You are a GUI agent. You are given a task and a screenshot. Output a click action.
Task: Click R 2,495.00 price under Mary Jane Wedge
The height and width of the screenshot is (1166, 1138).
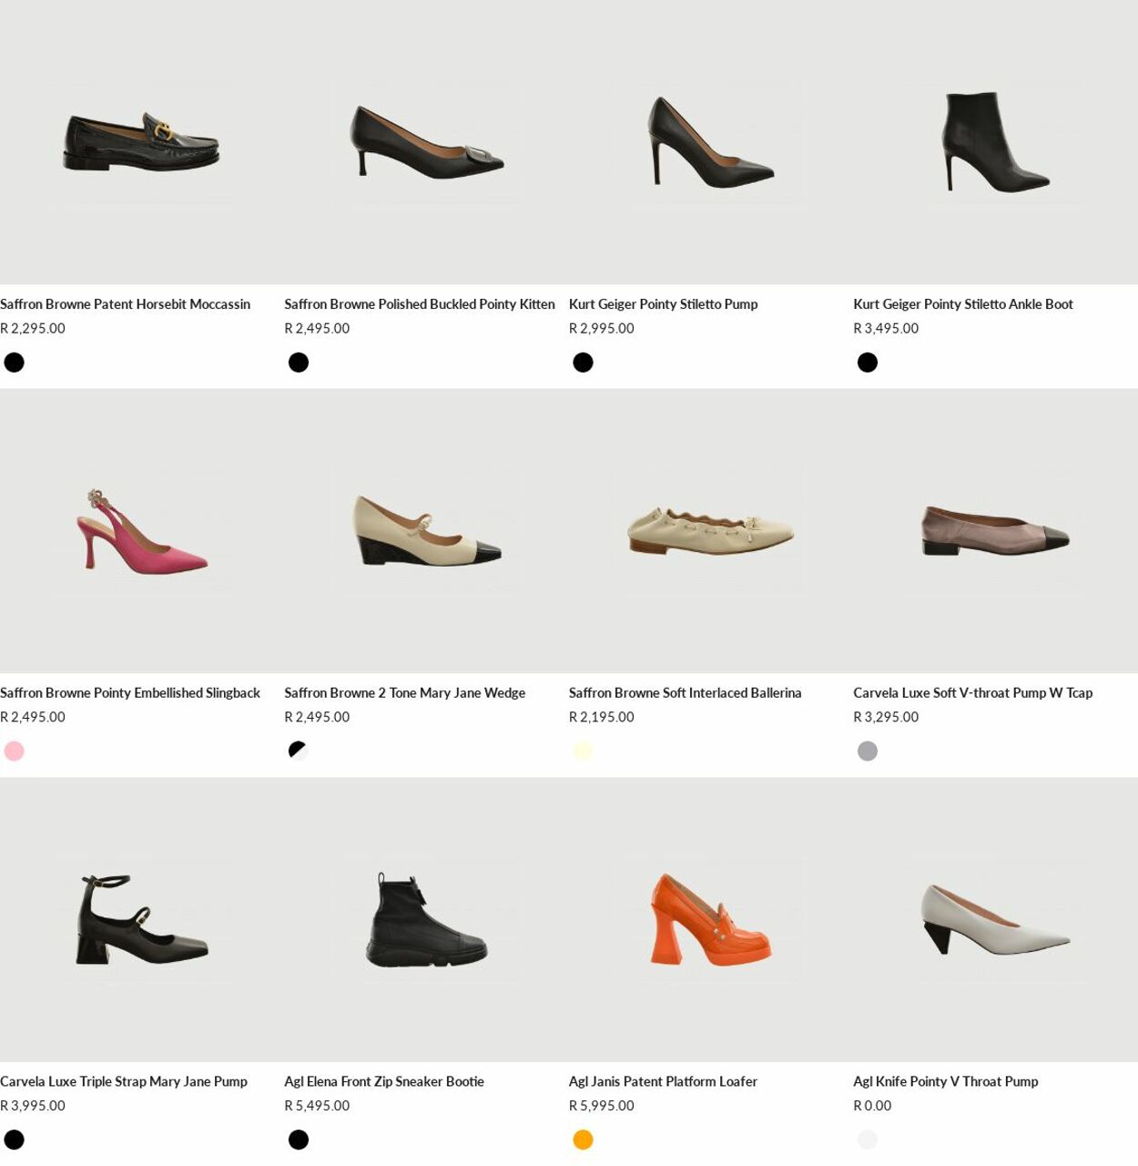pos(317,718)
